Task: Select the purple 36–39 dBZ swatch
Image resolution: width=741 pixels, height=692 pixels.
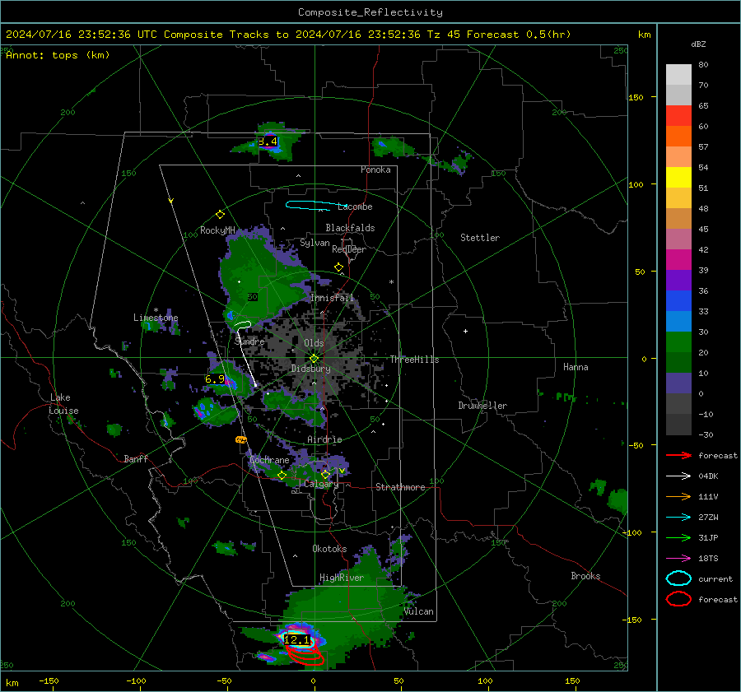Action: point(678,281)
